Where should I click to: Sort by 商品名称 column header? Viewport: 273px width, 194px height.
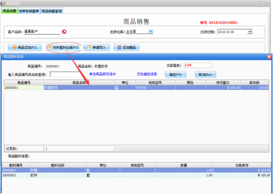[79, 82]
